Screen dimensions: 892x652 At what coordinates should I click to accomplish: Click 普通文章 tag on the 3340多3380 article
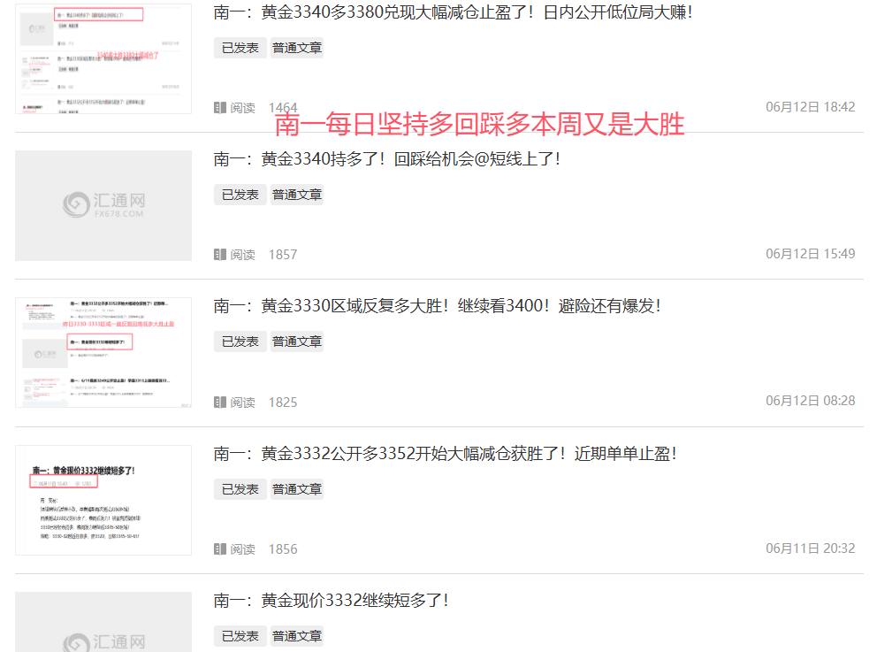point(297,48)
